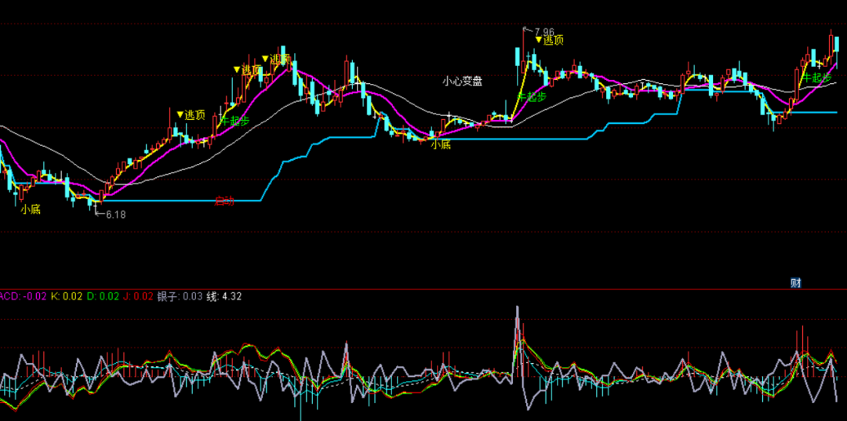The image size is (847, 421).
Task: Click the leftmost green 牛起步 signal
Action: [234, 121]
